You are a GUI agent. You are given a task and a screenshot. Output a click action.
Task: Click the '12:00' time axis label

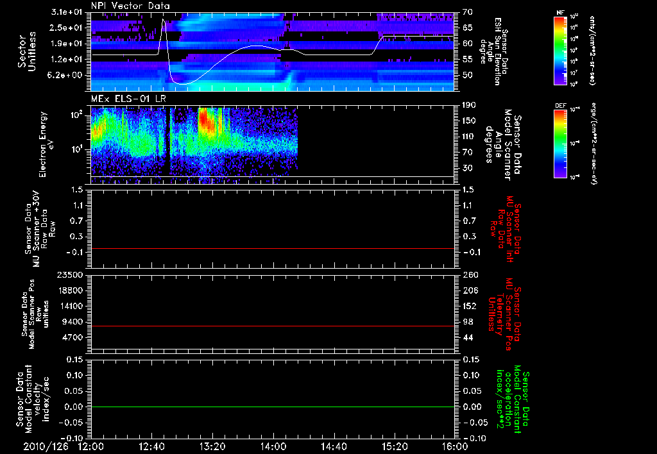click(90, 446)
